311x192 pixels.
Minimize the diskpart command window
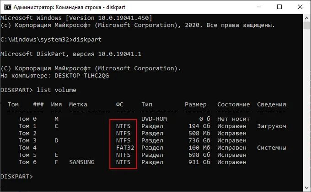pos(259,7)
